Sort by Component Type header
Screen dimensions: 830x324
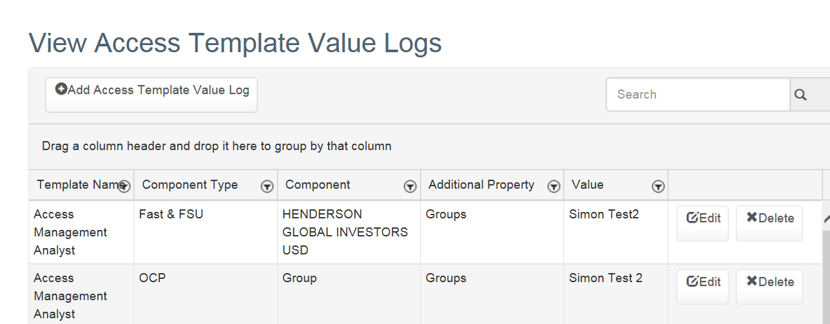point(189,185)
